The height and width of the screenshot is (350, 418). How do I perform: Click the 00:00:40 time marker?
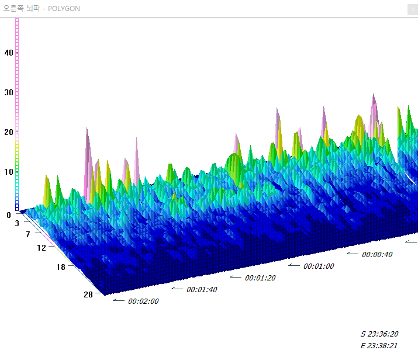(377, 255)
